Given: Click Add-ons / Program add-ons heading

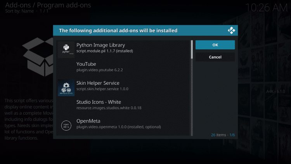Looking at the screenshot, I should 48,5.
